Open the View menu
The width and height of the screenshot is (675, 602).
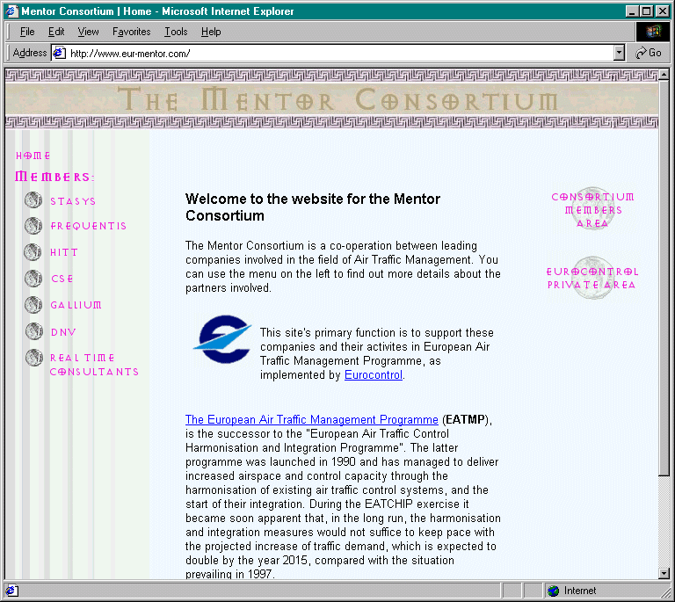coord(88,32)
